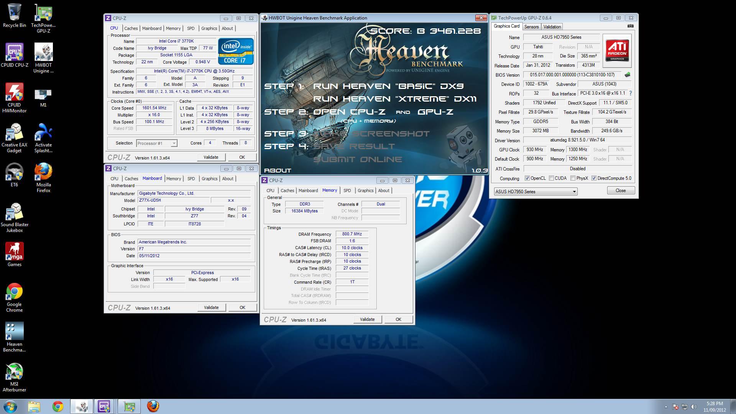Click Run Heaven Xtreme DX11 step

pos(395,99)
